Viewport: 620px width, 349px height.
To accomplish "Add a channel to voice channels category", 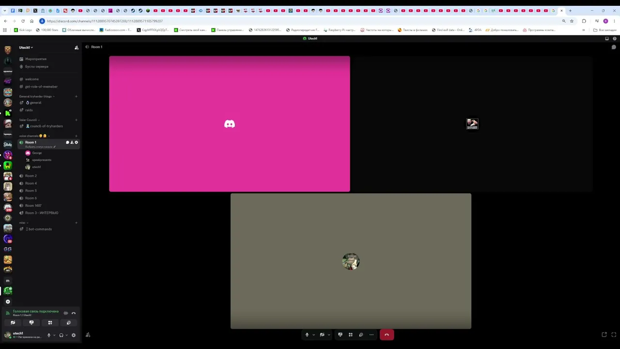I will coord(76,136).
